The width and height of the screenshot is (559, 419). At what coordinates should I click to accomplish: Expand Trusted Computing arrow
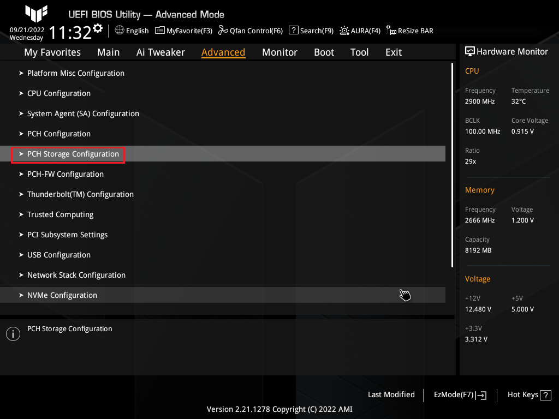[21, 214]
